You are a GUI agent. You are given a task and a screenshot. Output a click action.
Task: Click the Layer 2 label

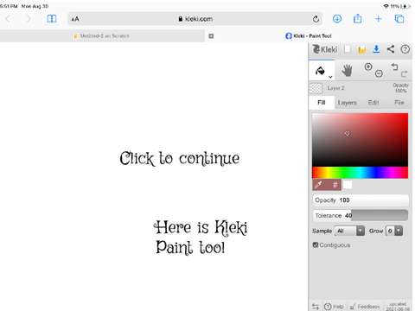click(335, 88)
